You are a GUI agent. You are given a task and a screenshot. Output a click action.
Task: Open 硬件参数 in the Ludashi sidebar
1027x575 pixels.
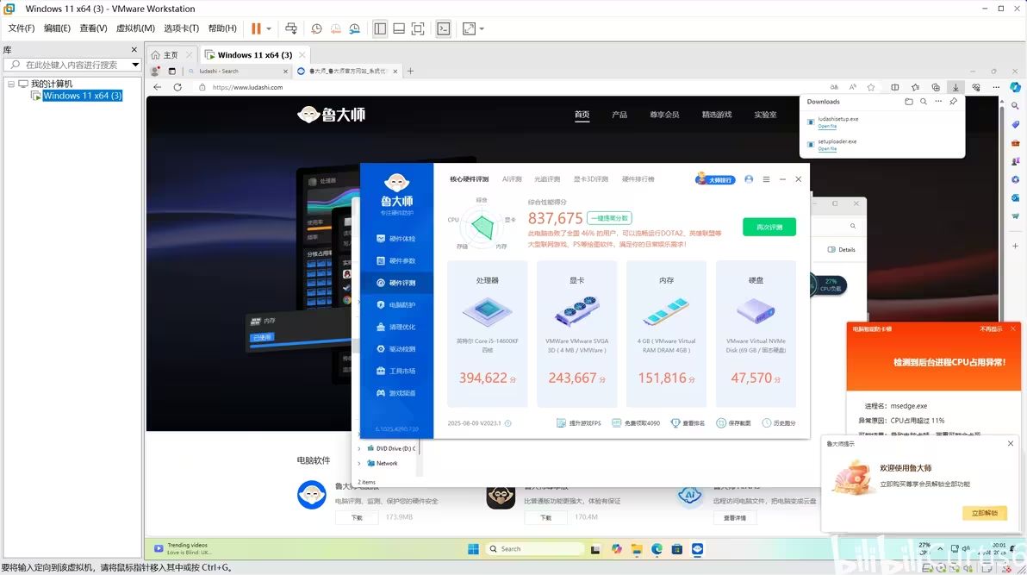pos(396,261)
